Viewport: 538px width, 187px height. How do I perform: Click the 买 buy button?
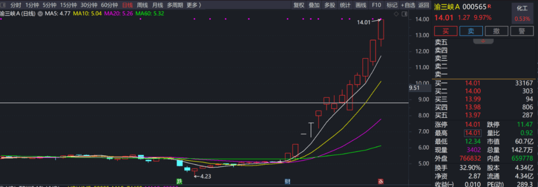[445, 31]
